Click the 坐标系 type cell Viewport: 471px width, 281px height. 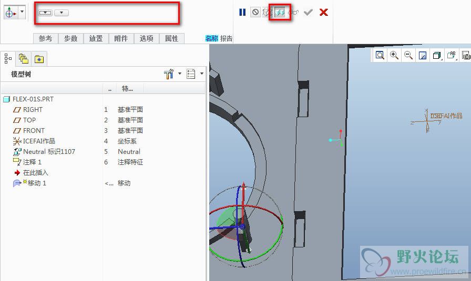(x=127, y=141)
